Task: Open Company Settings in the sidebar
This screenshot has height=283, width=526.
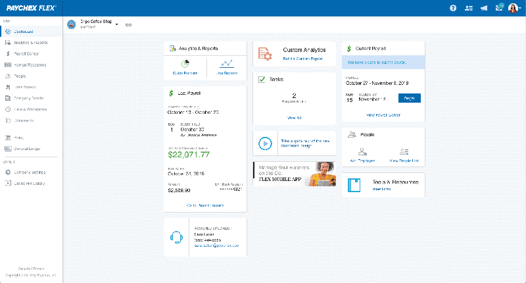Action: (30, 172)
